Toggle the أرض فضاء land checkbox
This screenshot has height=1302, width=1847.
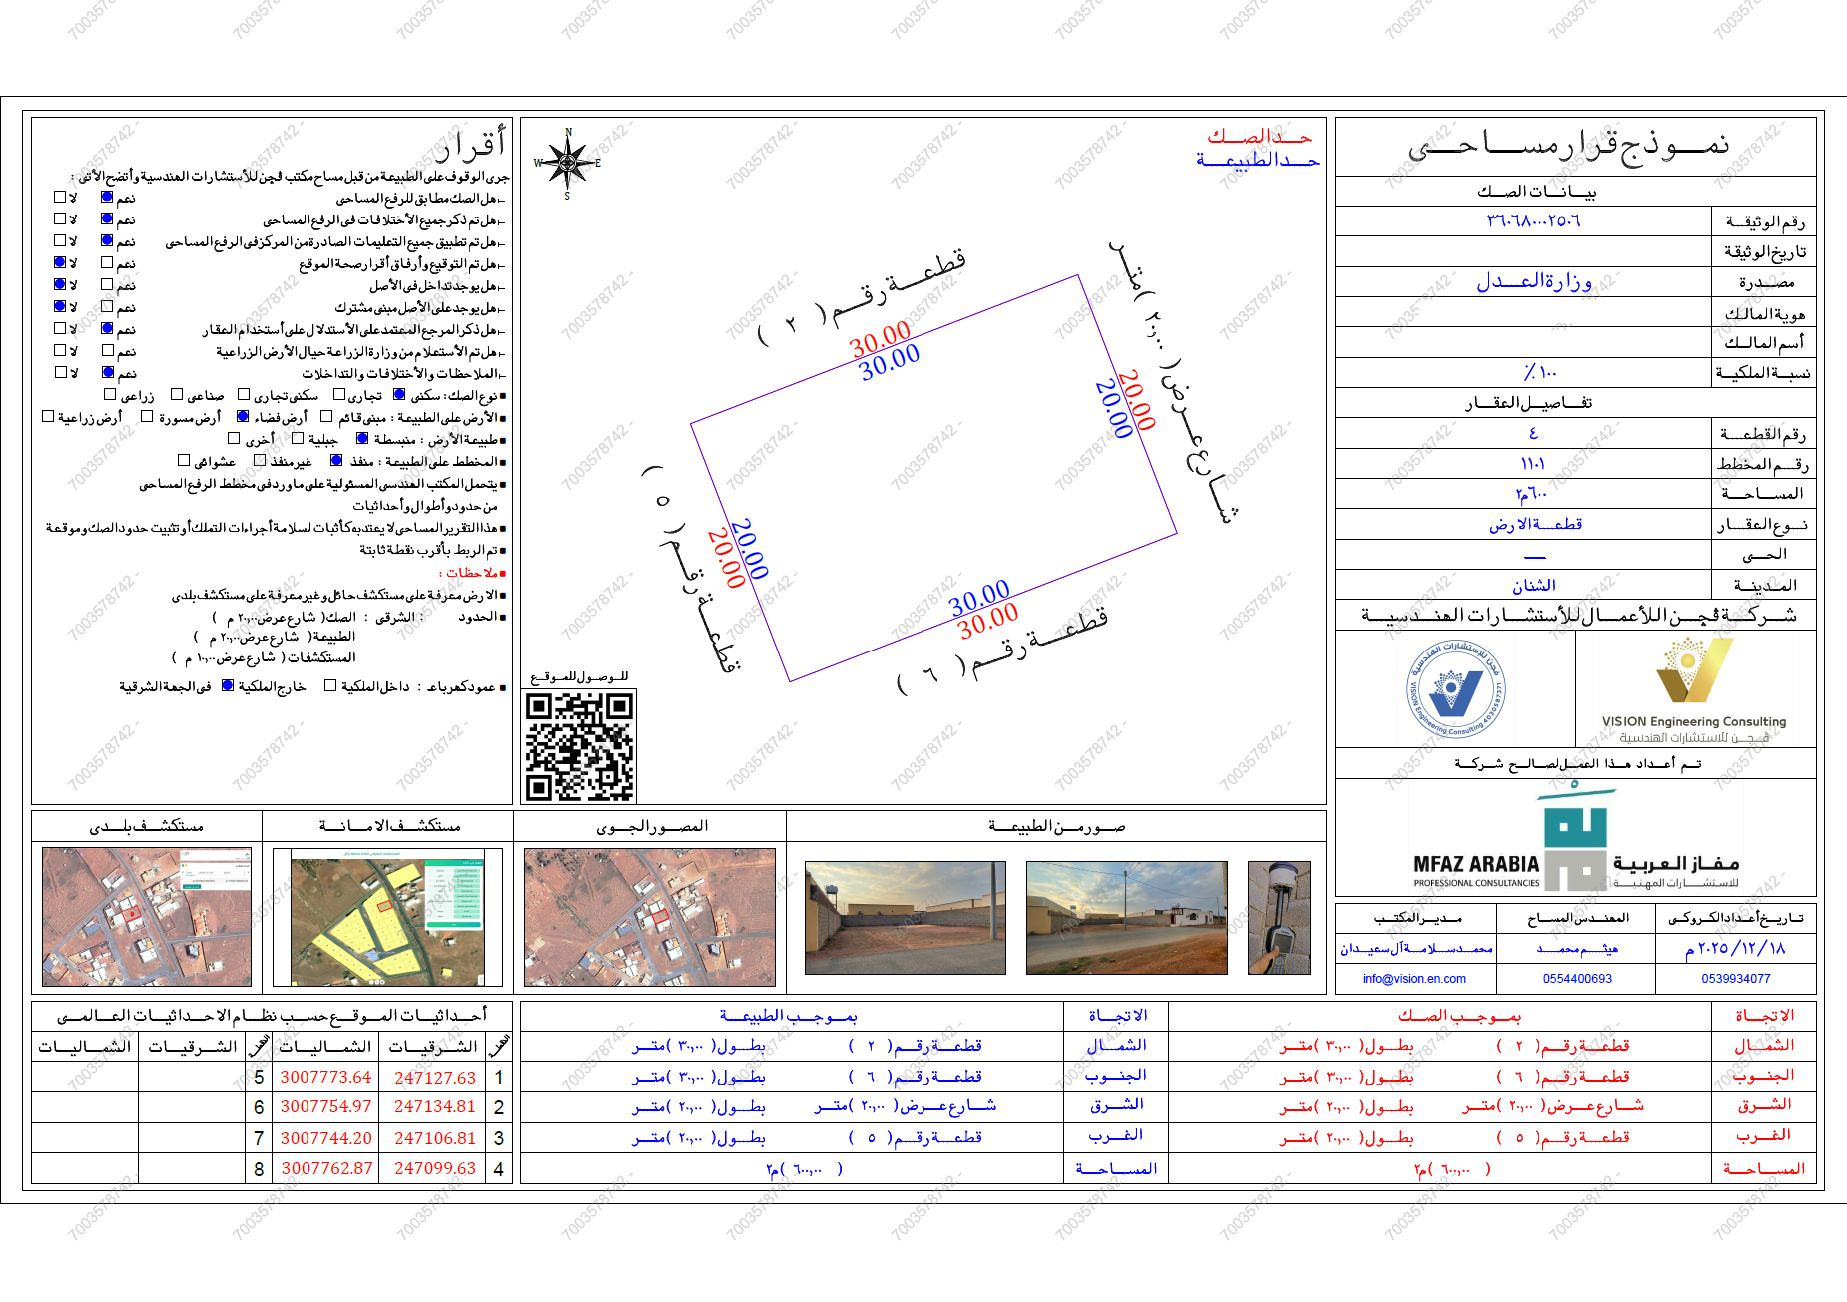tap(243, 417)
